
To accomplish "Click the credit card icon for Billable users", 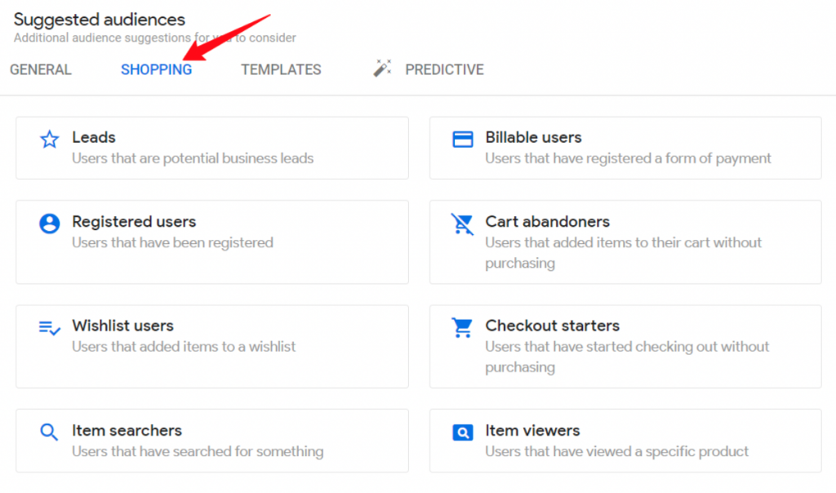I will click(462, 139).
